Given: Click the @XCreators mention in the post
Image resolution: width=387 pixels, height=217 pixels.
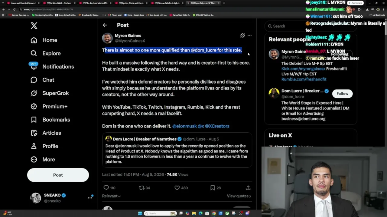Looking at the screenshot, I should (x=217, y=126).
